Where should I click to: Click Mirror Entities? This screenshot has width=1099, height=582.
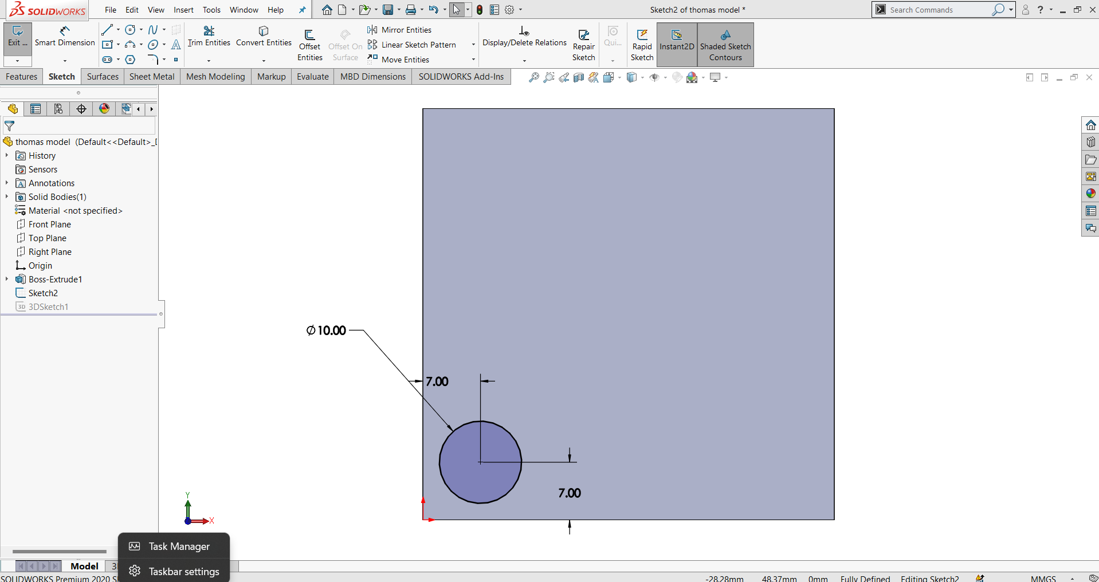(400, 30)
